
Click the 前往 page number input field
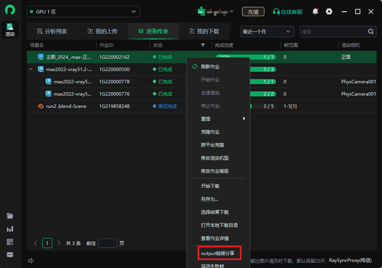pyautogui.click(x=108, y=243)
